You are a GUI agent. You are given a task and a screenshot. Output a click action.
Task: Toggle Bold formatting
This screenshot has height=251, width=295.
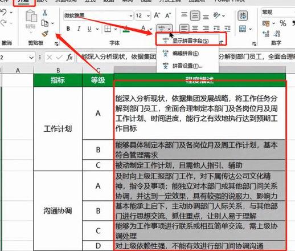pos(68,29)
